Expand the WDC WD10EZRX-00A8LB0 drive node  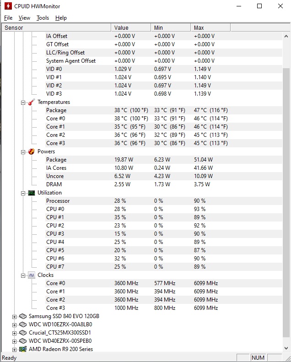point(14,325)
